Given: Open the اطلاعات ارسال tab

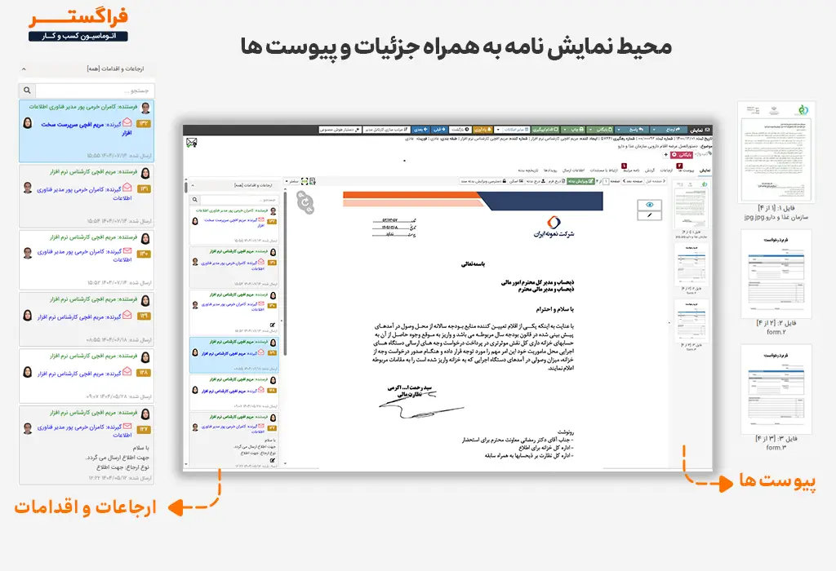Looking at the screenshot, I should [573, 171].
